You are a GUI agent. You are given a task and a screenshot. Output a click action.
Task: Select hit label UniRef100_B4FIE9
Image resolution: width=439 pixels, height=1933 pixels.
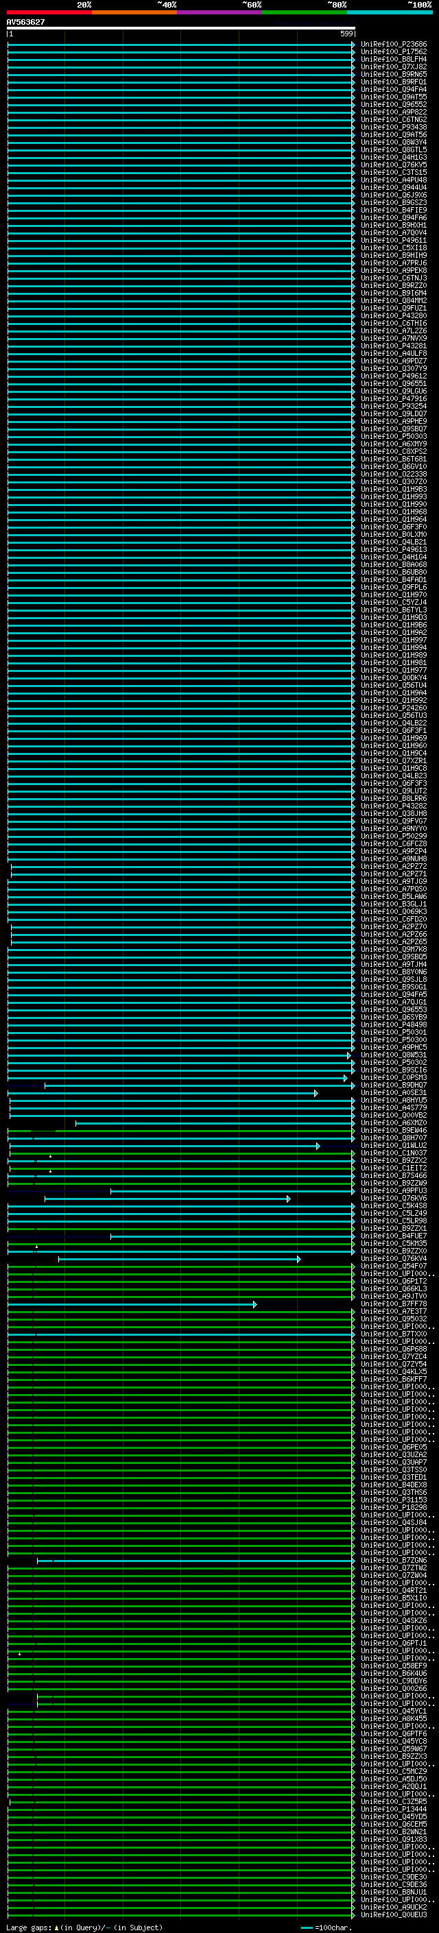(x=393, y=210)
